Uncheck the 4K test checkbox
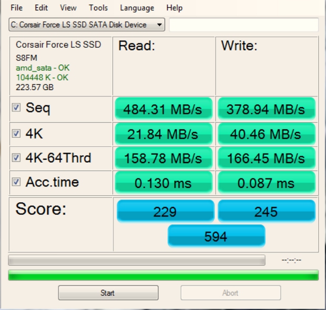The width and height of the screenshot is (326, 310). coord(16,133)
